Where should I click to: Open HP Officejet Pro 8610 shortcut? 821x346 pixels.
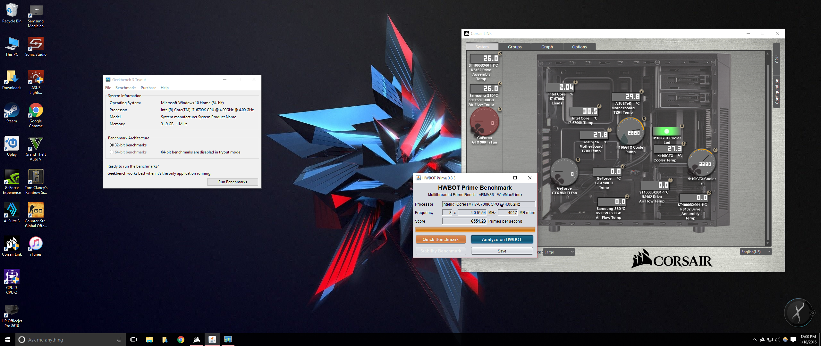[12, 316]
